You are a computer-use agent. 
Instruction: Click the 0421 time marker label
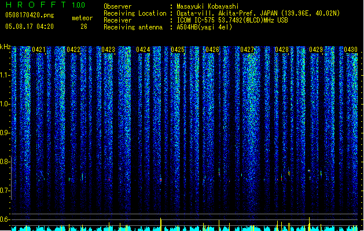[x=39, y=50]
